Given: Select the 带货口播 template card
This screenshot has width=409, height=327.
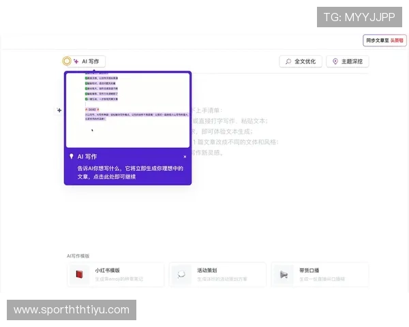Looking at the screenshot, I should pyautogui.click(x=320, y=275).
